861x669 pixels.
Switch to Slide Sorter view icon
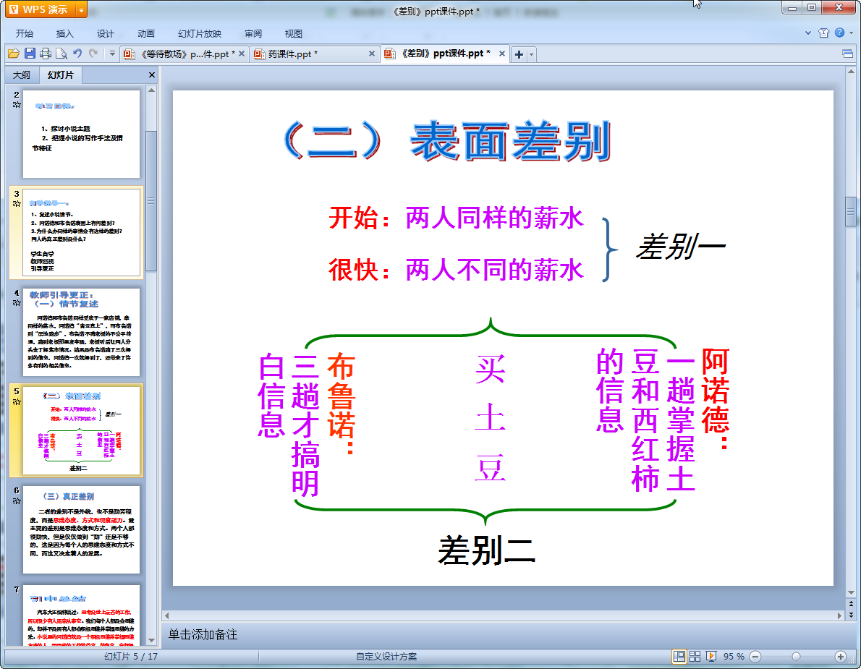(x=695, y=657)
